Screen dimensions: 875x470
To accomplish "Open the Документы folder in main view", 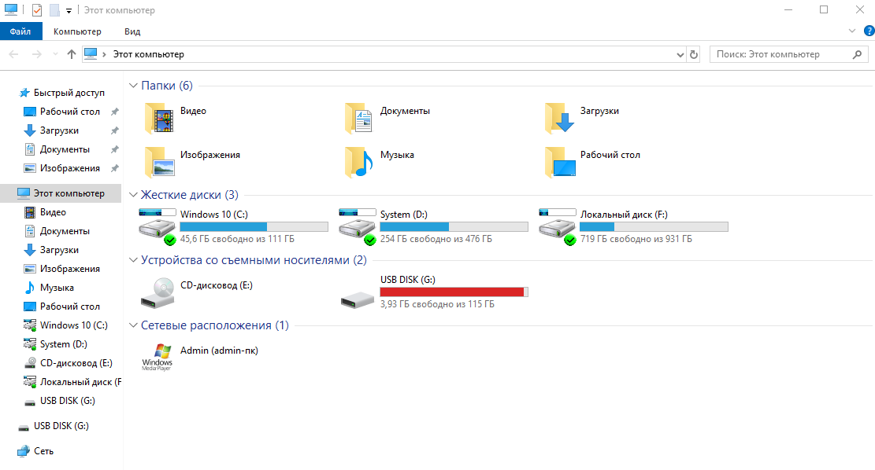I will coord(359,117).
